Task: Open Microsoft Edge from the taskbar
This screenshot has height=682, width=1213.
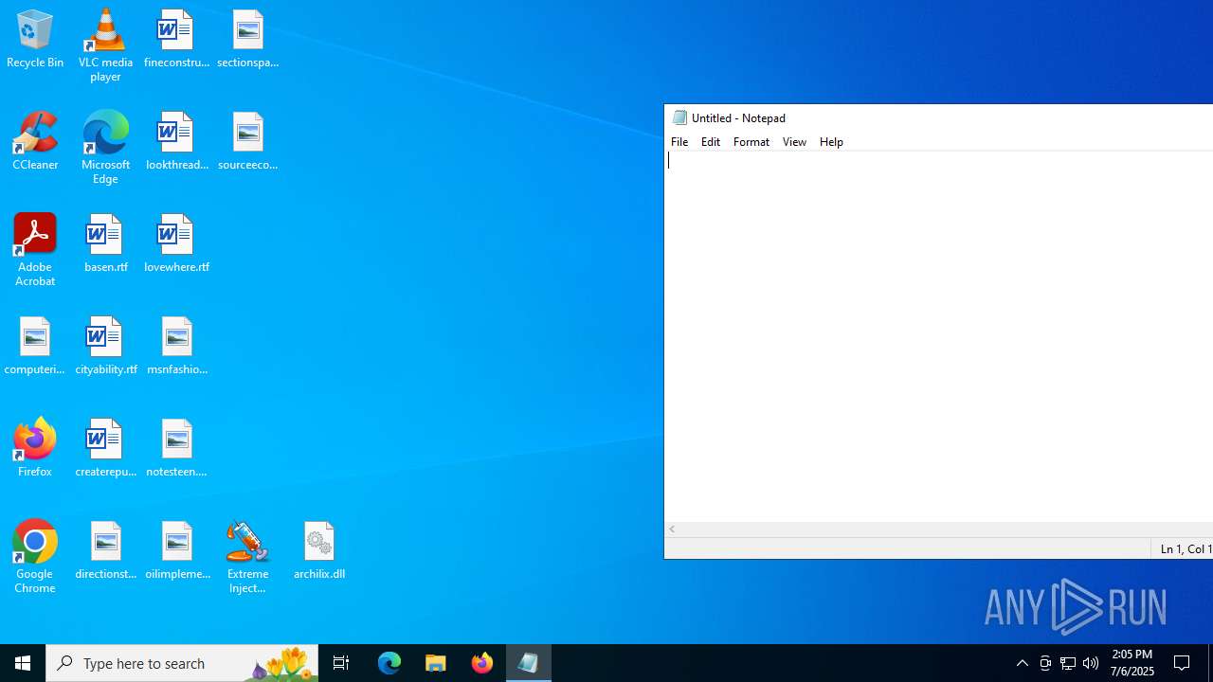Action: coord(389,663)
